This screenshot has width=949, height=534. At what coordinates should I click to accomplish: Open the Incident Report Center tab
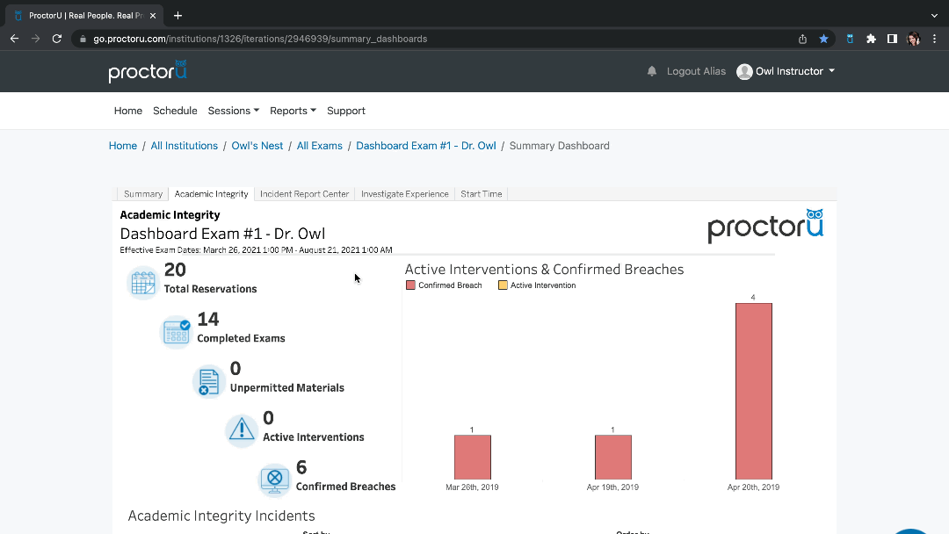pyautogui.click(x=304, y=194)
